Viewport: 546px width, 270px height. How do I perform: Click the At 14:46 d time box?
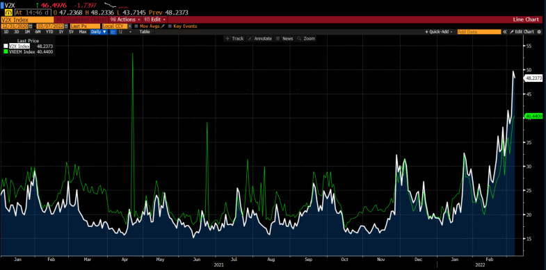click(x=33, y=12)
